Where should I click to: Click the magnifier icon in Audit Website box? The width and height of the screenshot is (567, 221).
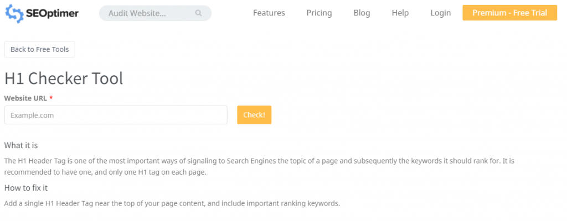pos(199,13)
